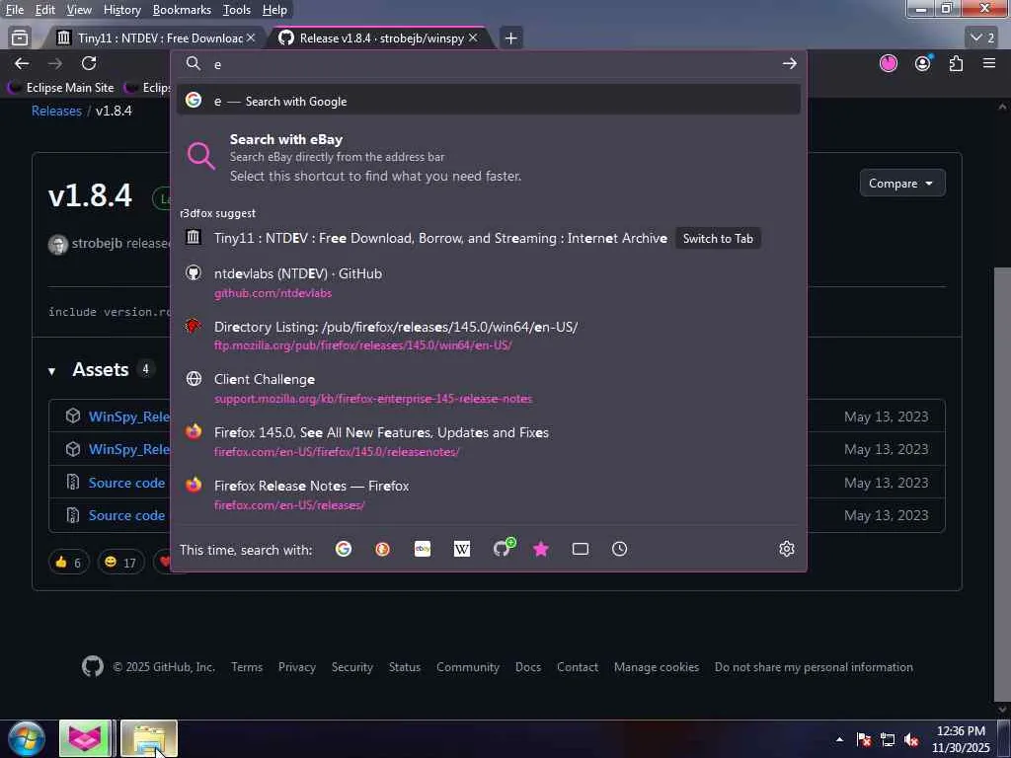Open the Help menu
This screenshot has width=1011, height=758.
pos(274,10)
